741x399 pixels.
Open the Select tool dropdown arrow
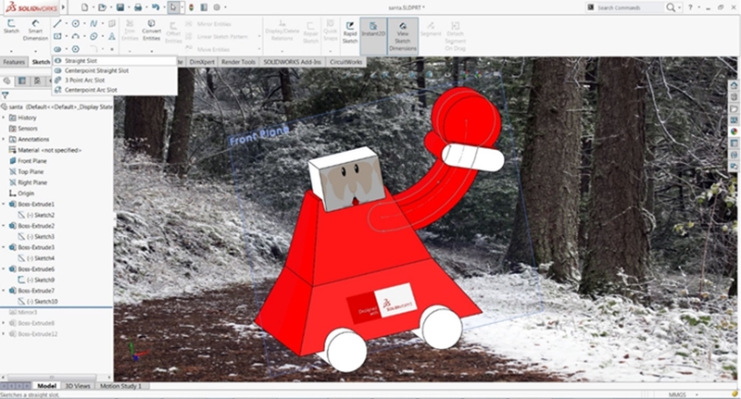(x=182, y=7)
